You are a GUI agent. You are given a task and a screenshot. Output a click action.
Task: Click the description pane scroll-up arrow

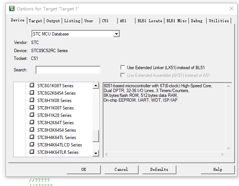(x=228, y=86)
